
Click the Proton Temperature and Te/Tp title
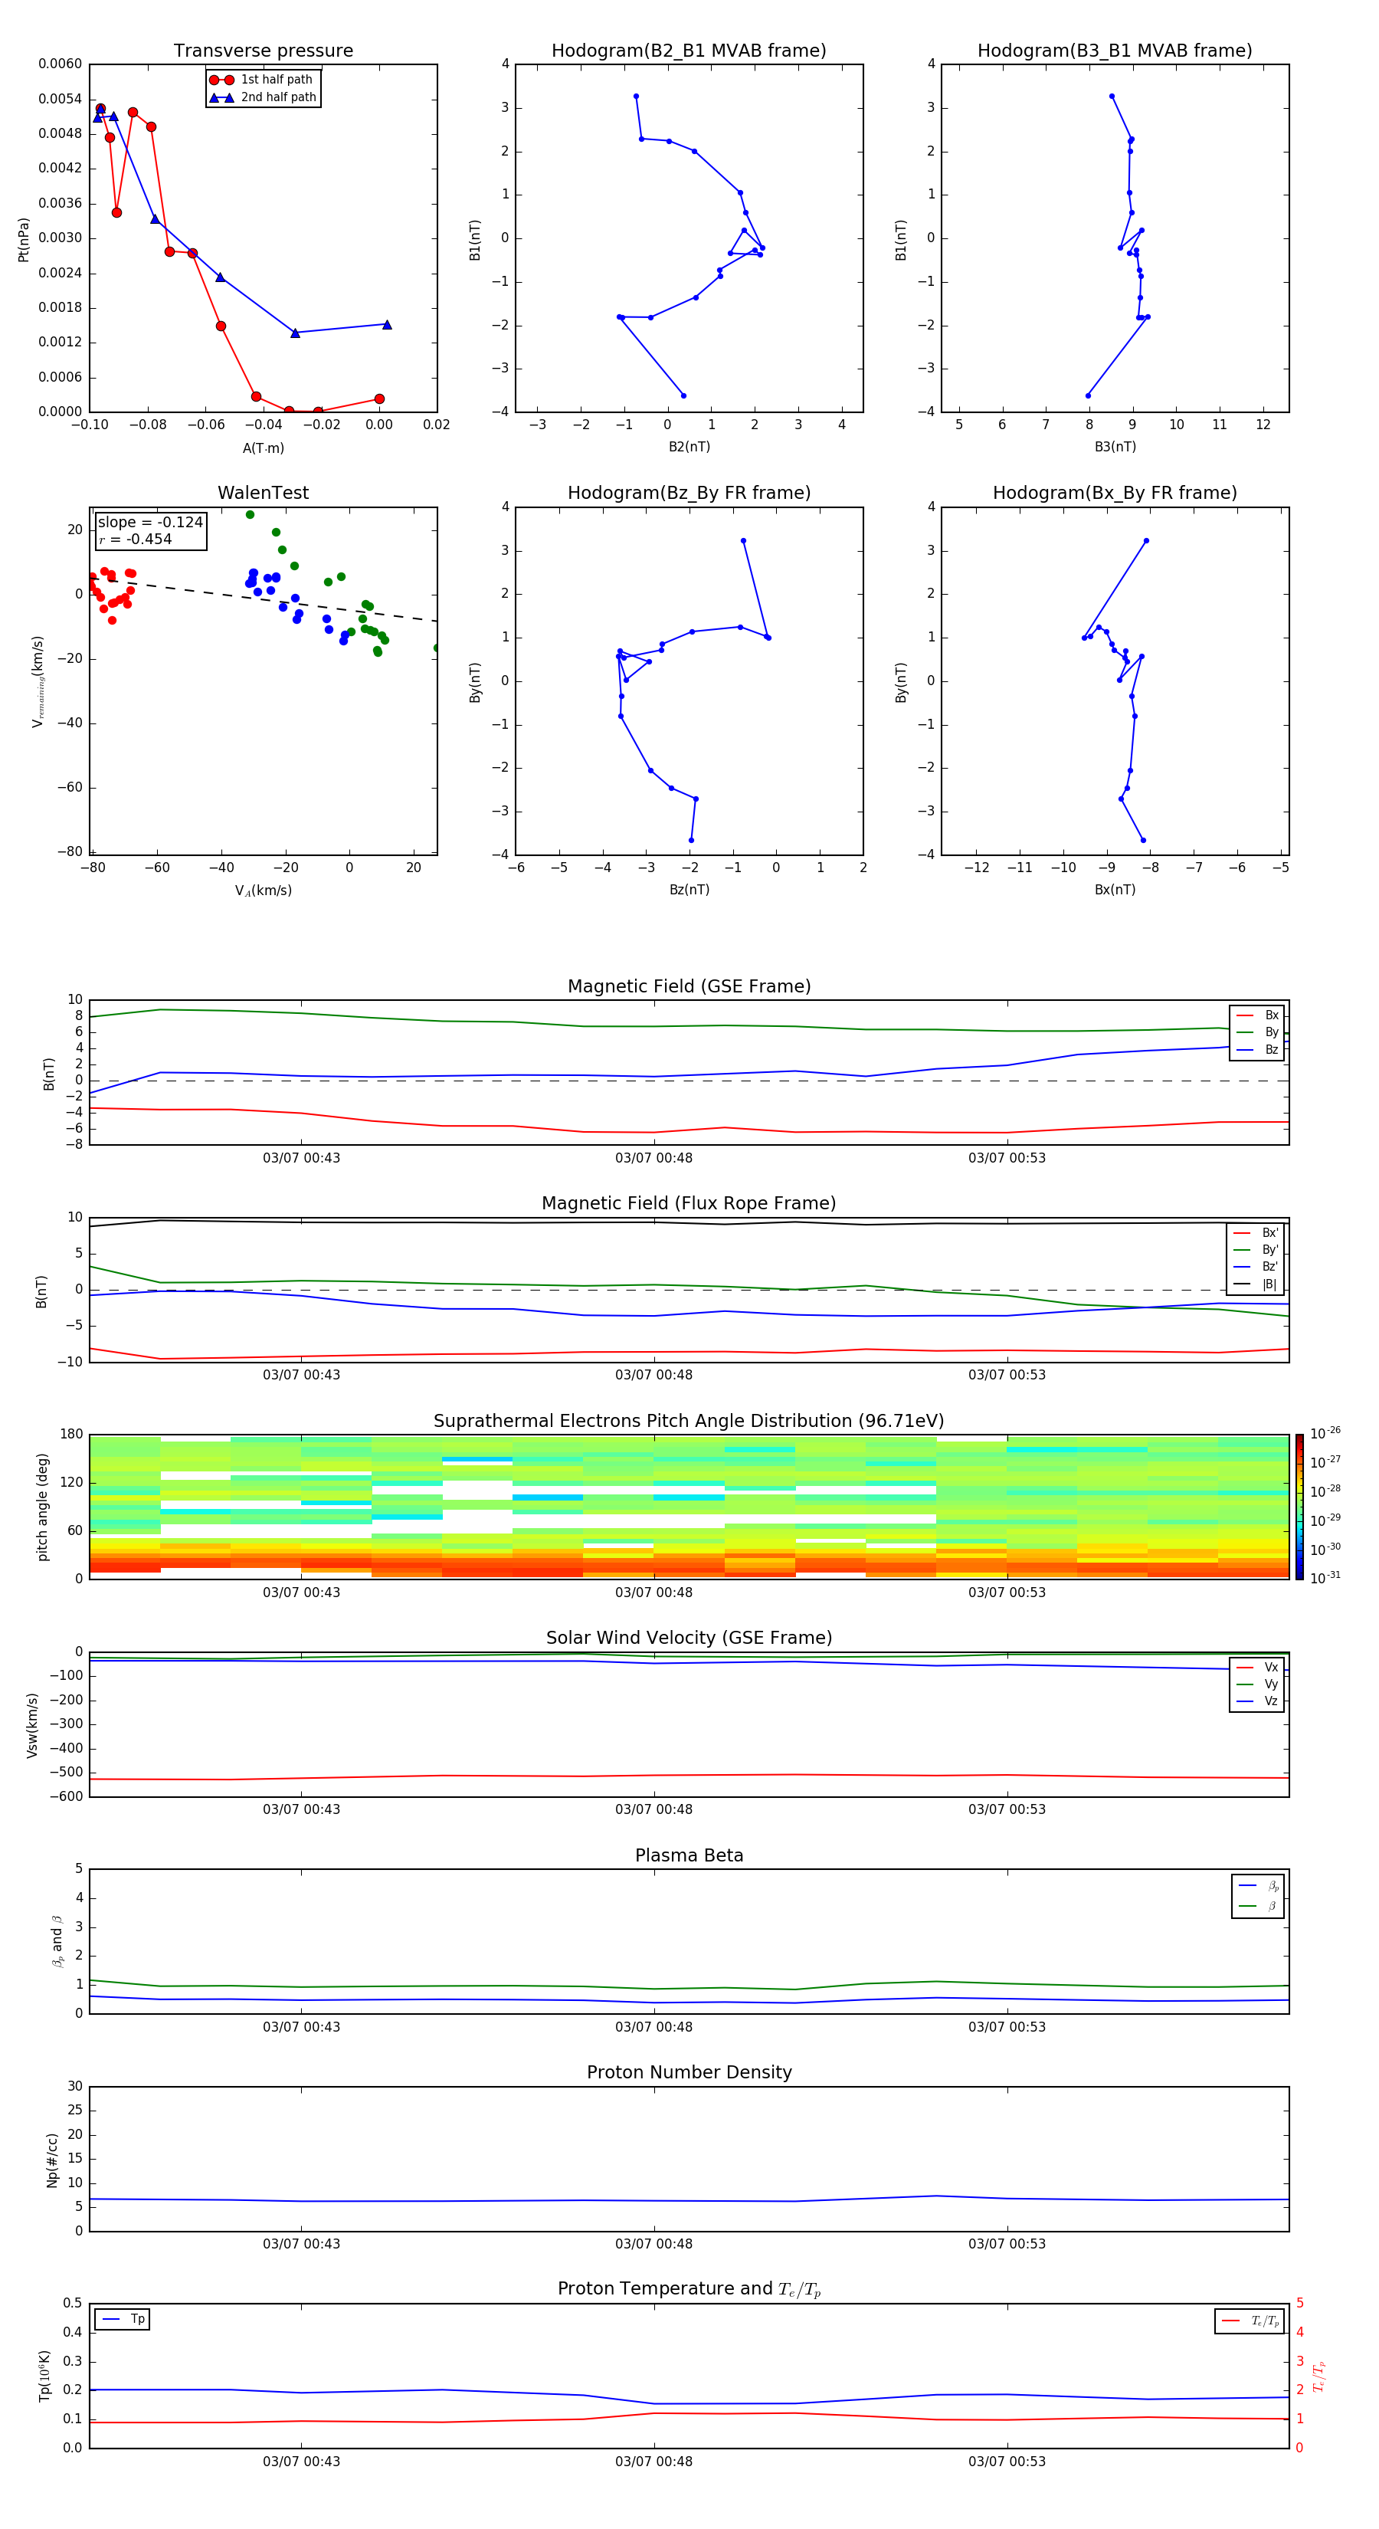(689, 2289)
